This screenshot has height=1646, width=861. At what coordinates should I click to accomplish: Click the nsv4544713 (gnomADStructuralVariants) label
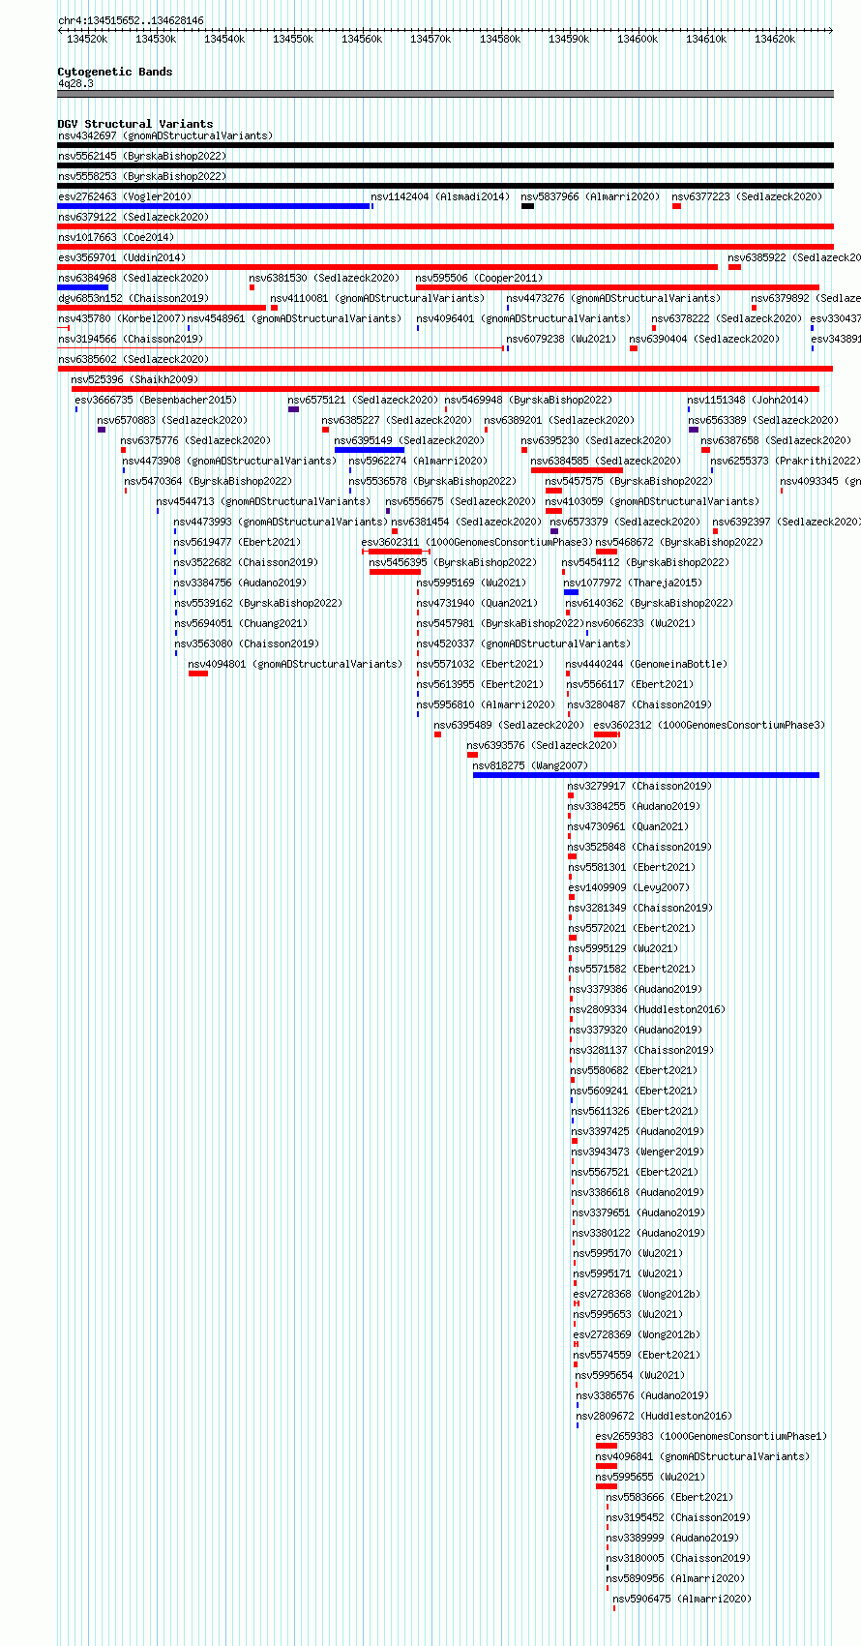click(x=263, y=501)
